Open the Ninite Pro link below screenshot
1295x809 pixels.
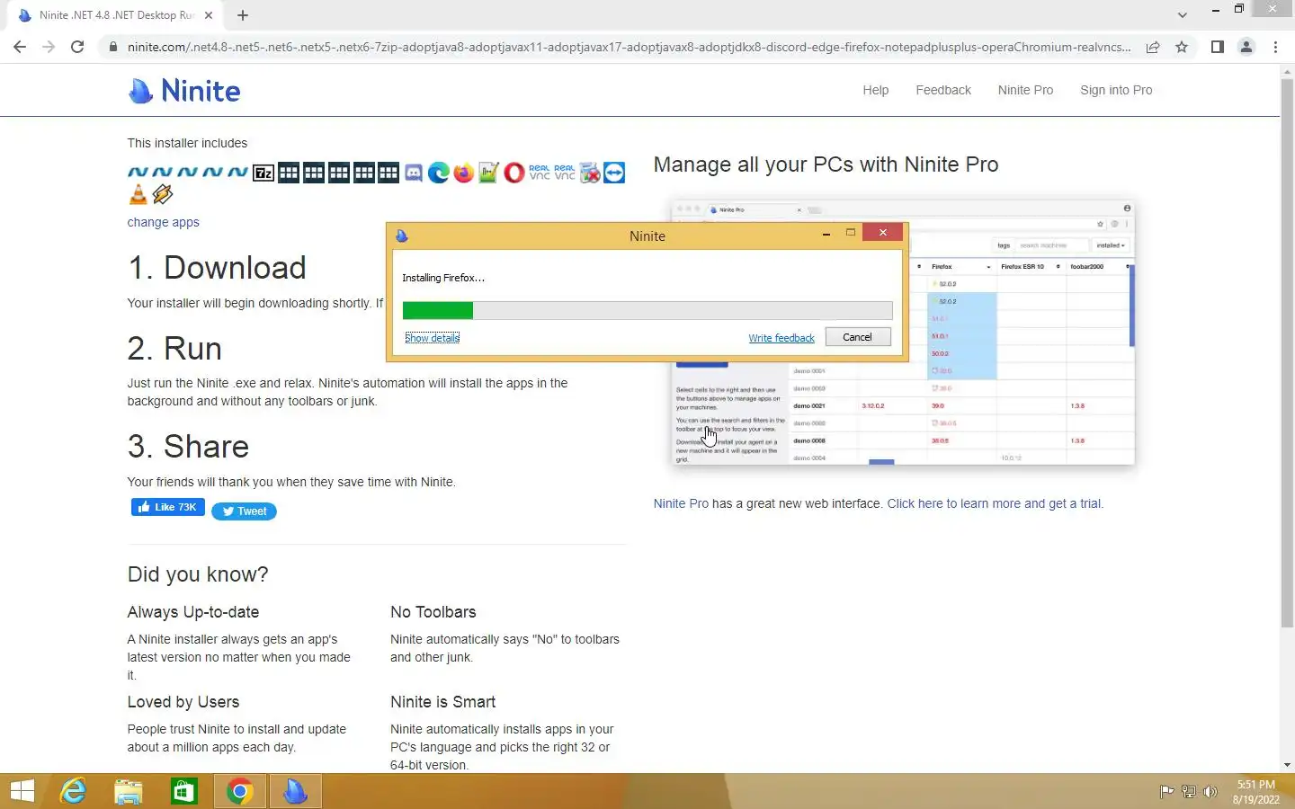coord(681,503)
